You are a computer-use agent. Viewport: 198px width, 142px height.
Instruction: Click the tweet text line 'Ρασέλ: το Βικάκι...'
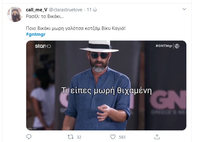click(45, 16)
